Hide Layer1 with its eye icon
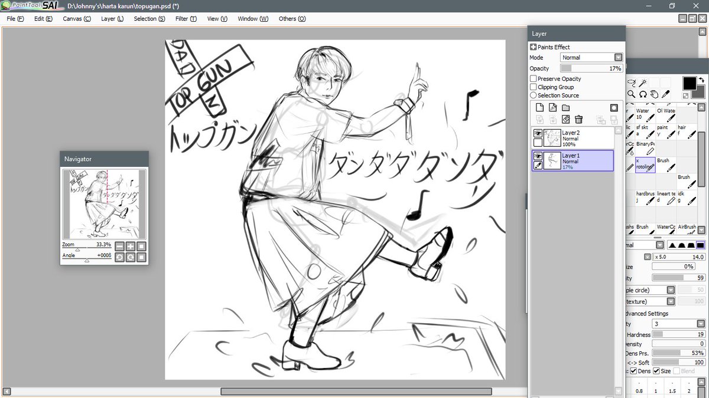 (x=538, y=156)
